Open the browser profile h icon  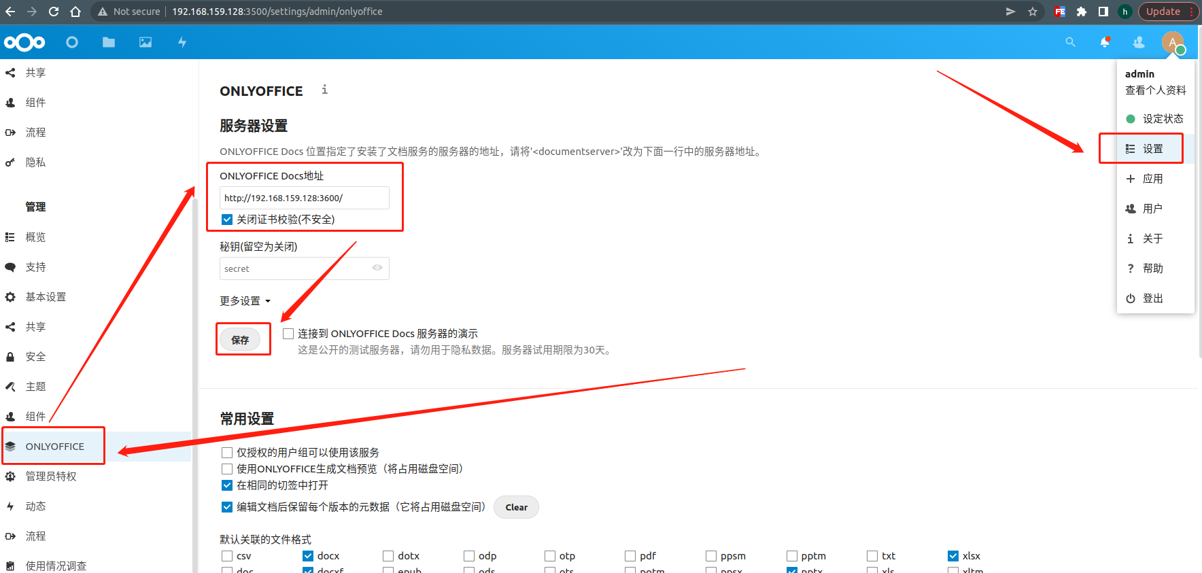1125,12
